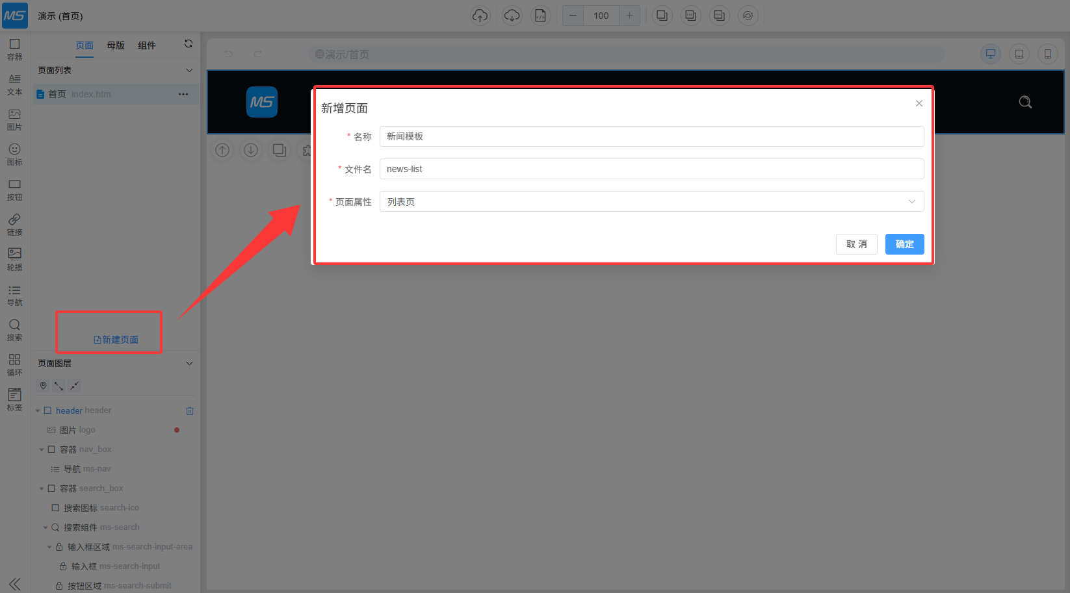This screenshot has height=593, width=1070.
Task: Click the 循环 loop component icon
Action: (x=14, y=364)
